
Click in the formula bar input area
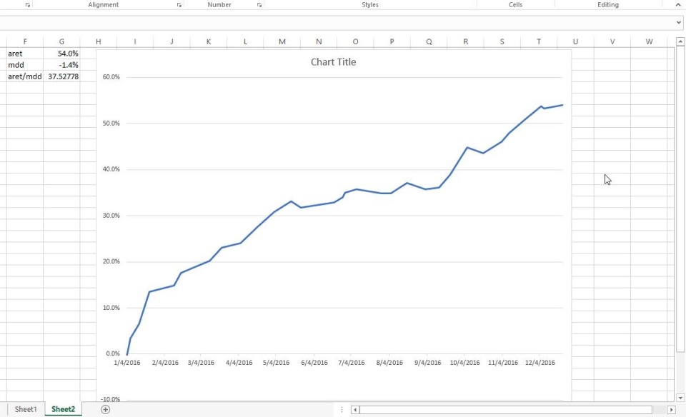click(x=337, y=22)
